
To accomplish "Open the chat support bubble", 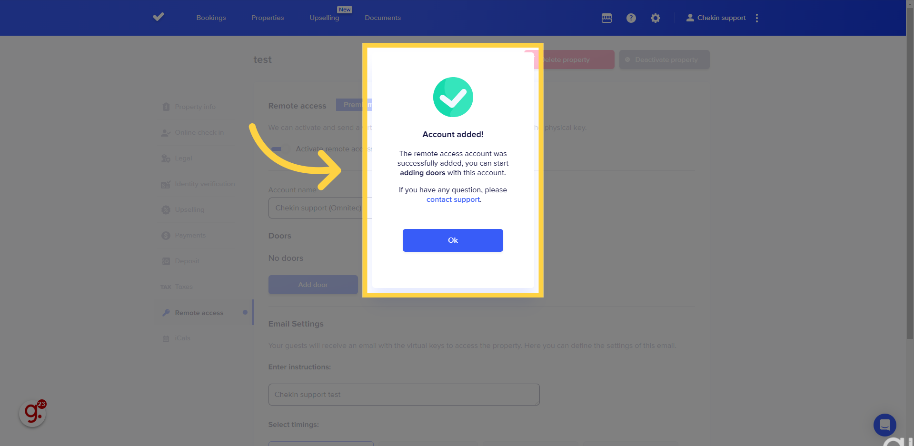I will click(x=884, y=425).
